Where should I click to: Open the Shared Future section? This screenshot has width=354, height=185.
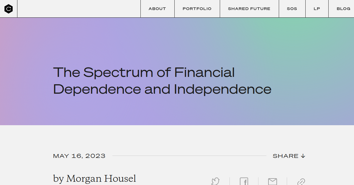pyautogui.click(x=249, y=9)
